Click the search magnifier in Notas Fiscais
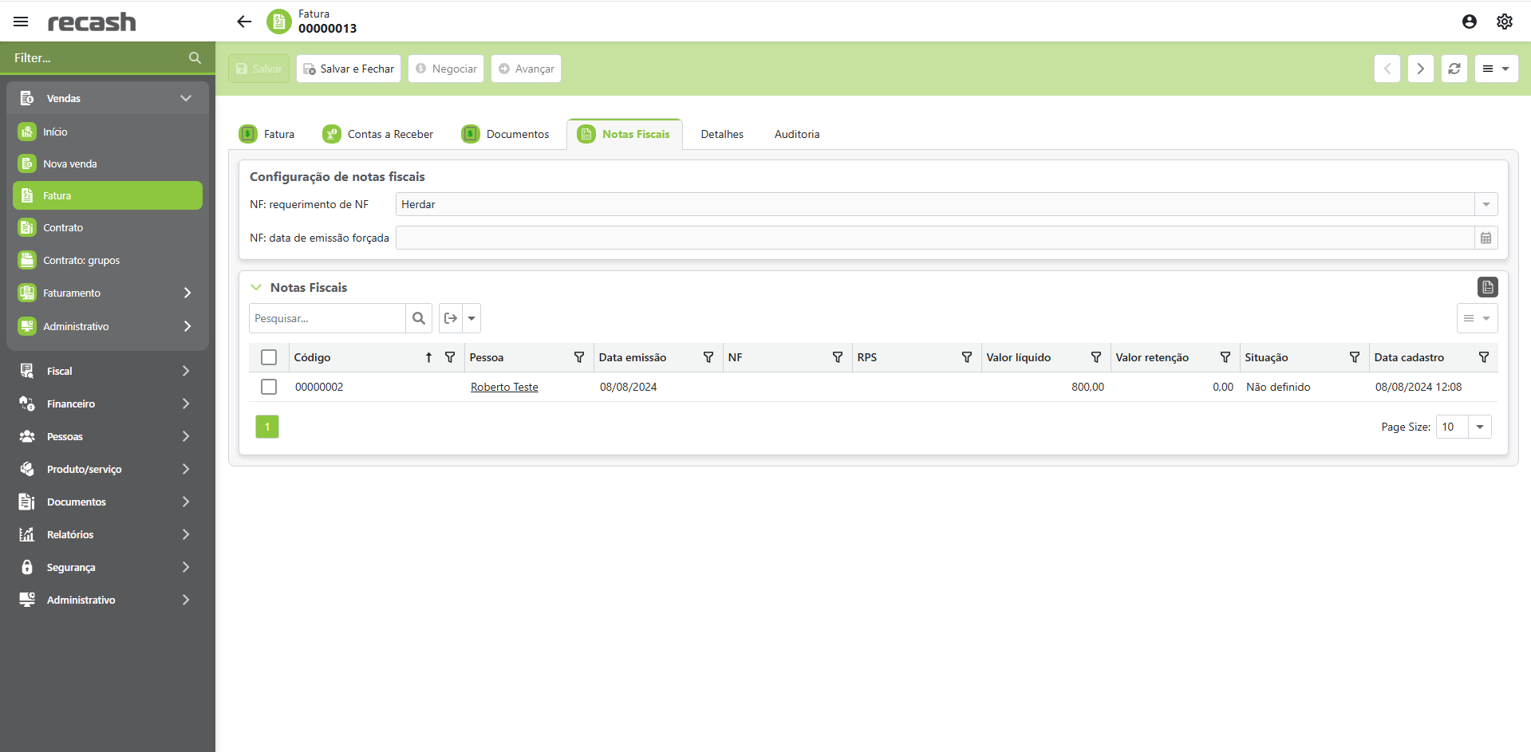 (x=419, y=318)
